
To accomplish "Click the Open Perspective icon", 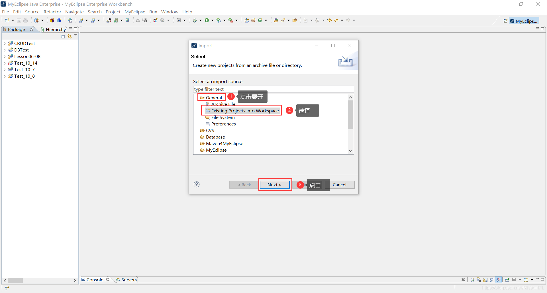I will click(x=505, y=21).
